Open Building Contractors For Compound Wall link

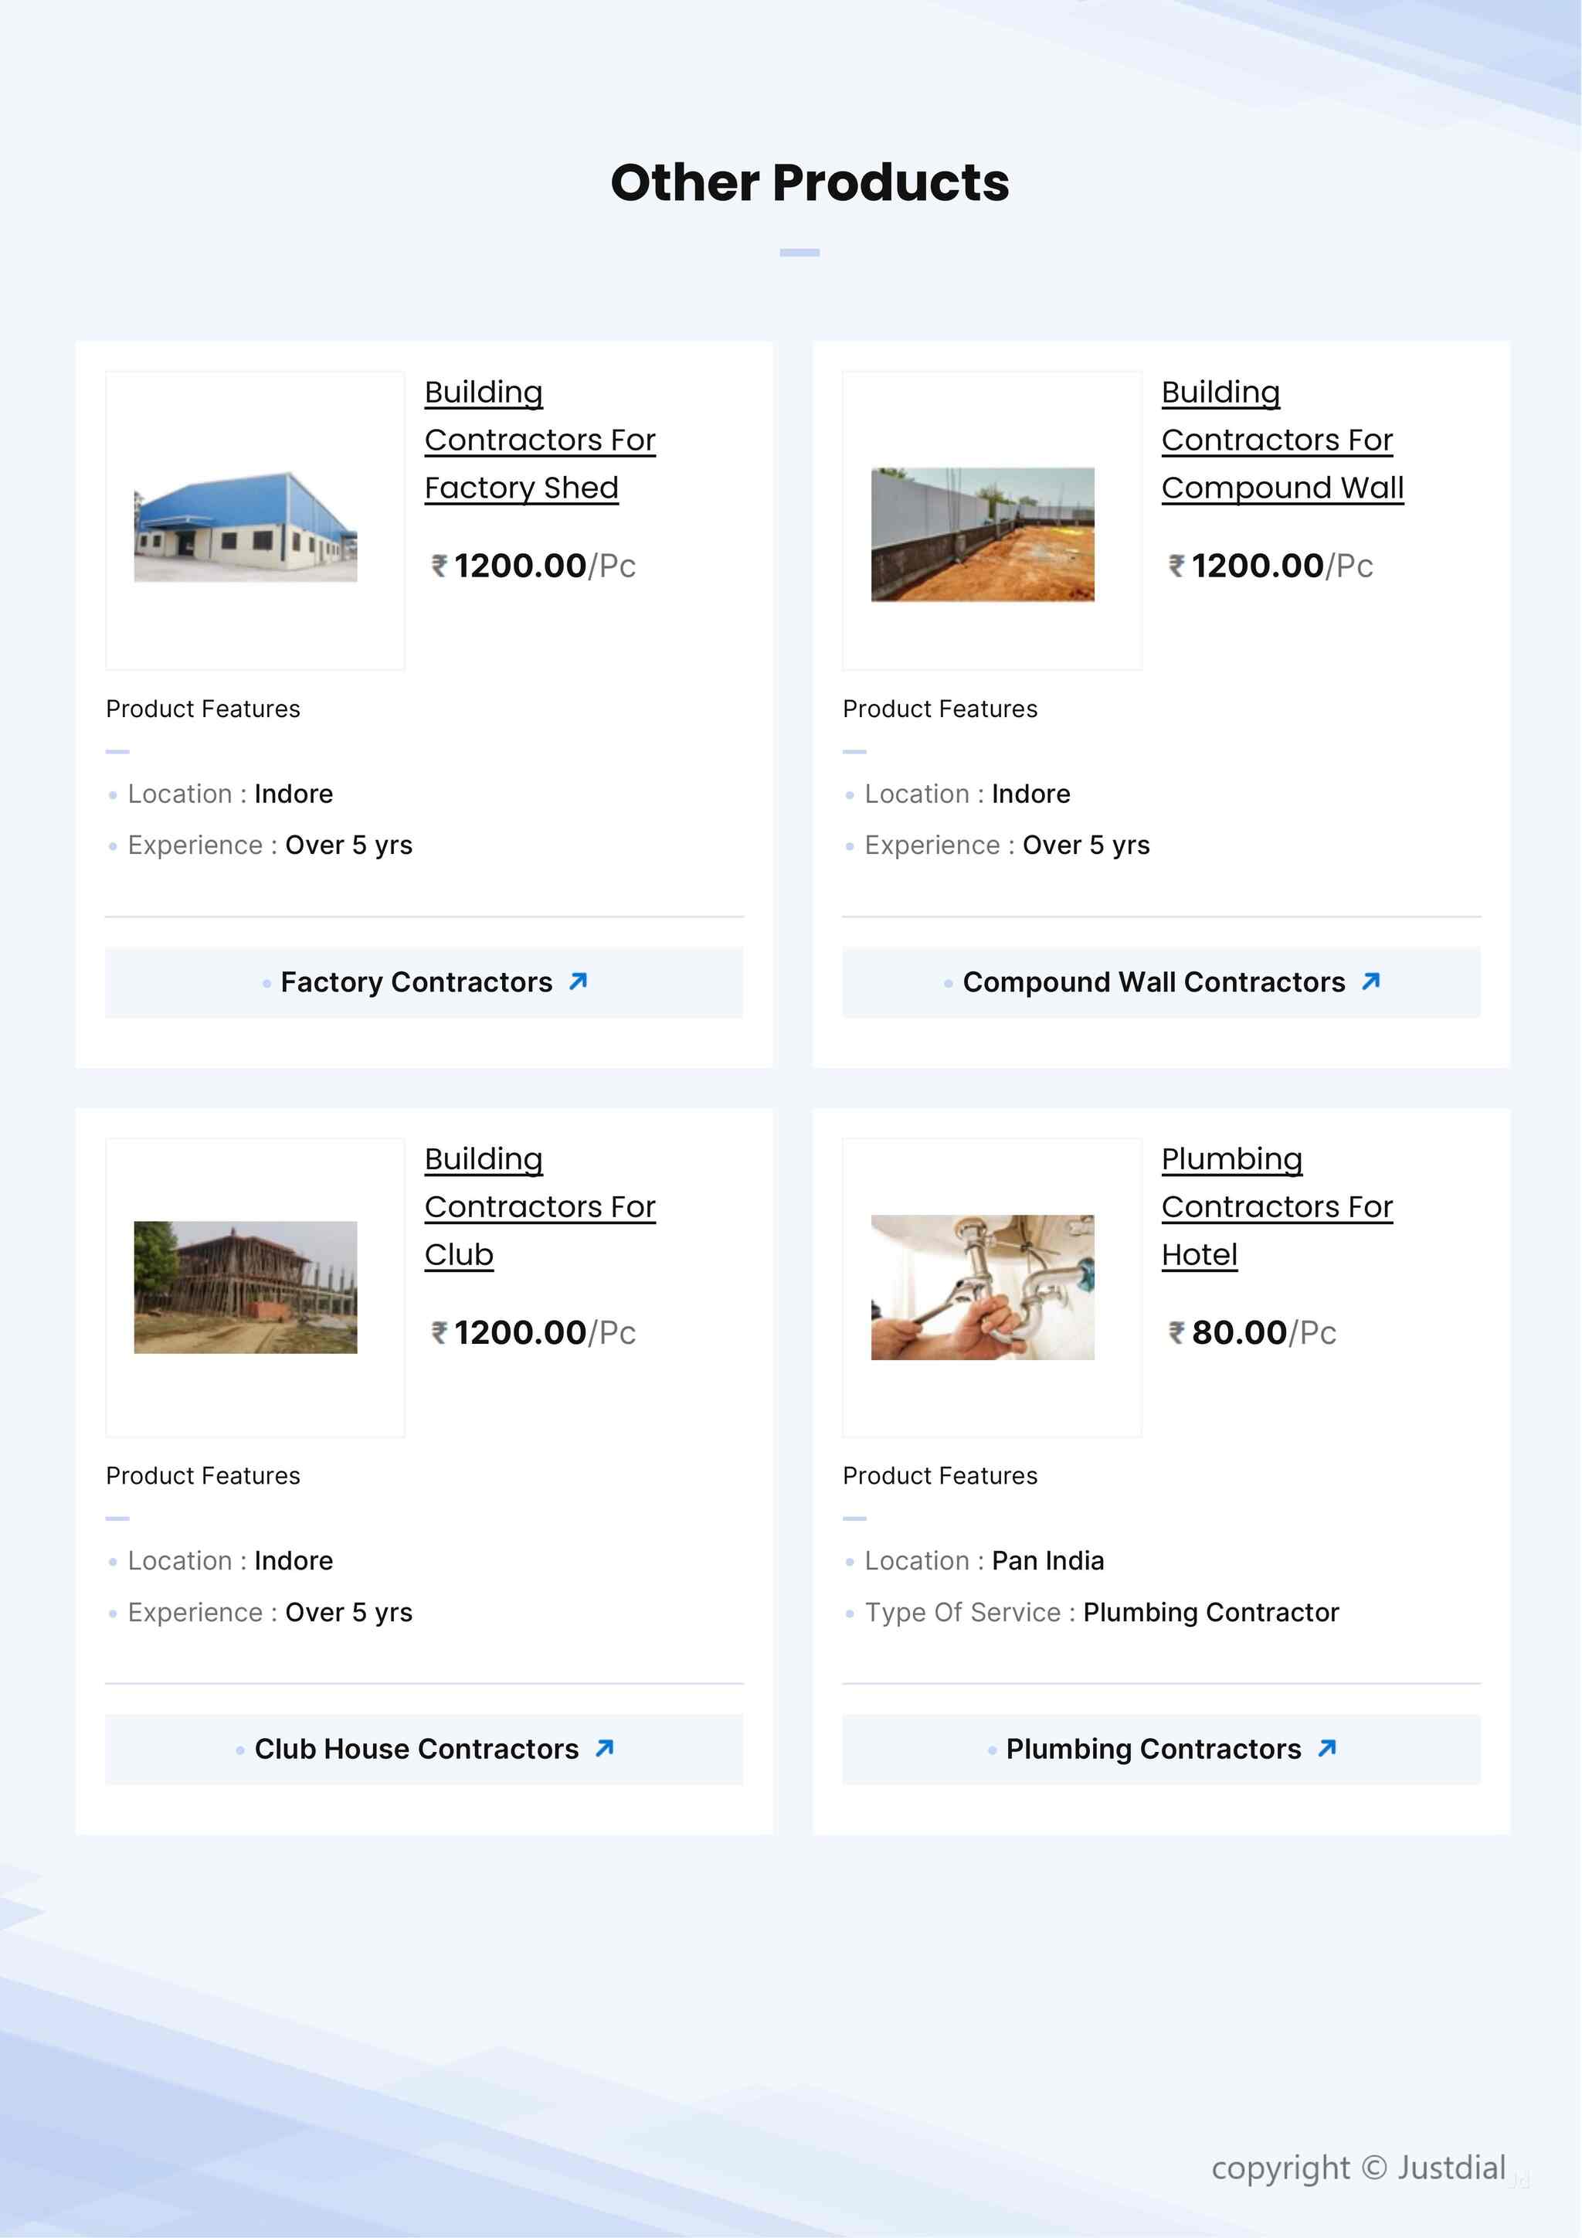pos(1281,440)
